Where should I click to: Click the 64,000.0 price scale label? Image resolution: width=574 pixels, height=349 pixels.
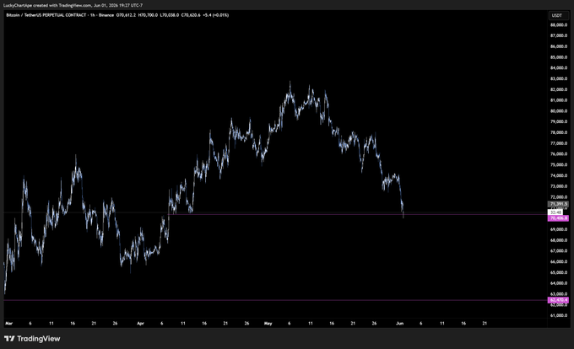559,283
